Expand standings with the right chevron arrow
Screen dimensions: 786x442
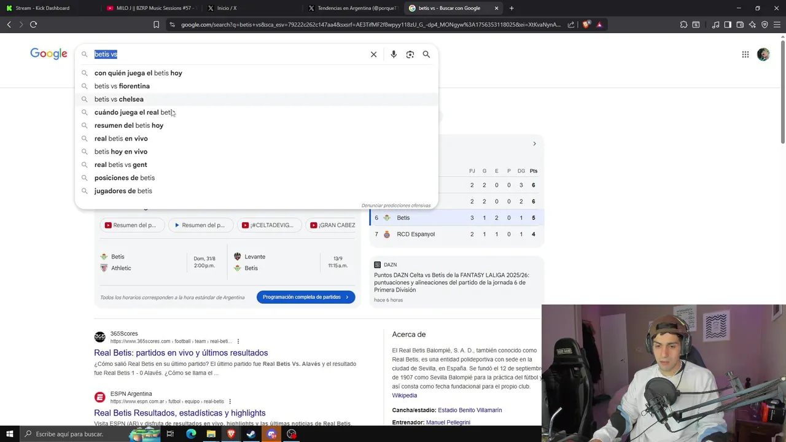534,144
